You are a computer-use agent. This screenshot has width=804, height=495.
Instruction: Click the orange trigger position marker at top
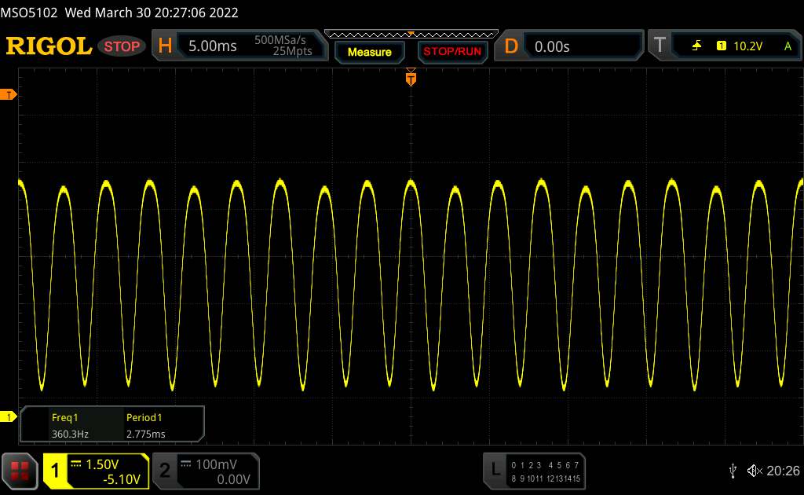410,77
